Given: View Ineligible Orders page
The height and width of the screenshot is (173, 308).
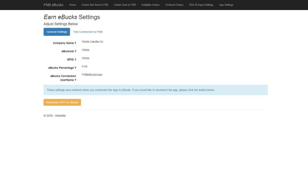Looking at the screenshot, I should pos(151,5).
